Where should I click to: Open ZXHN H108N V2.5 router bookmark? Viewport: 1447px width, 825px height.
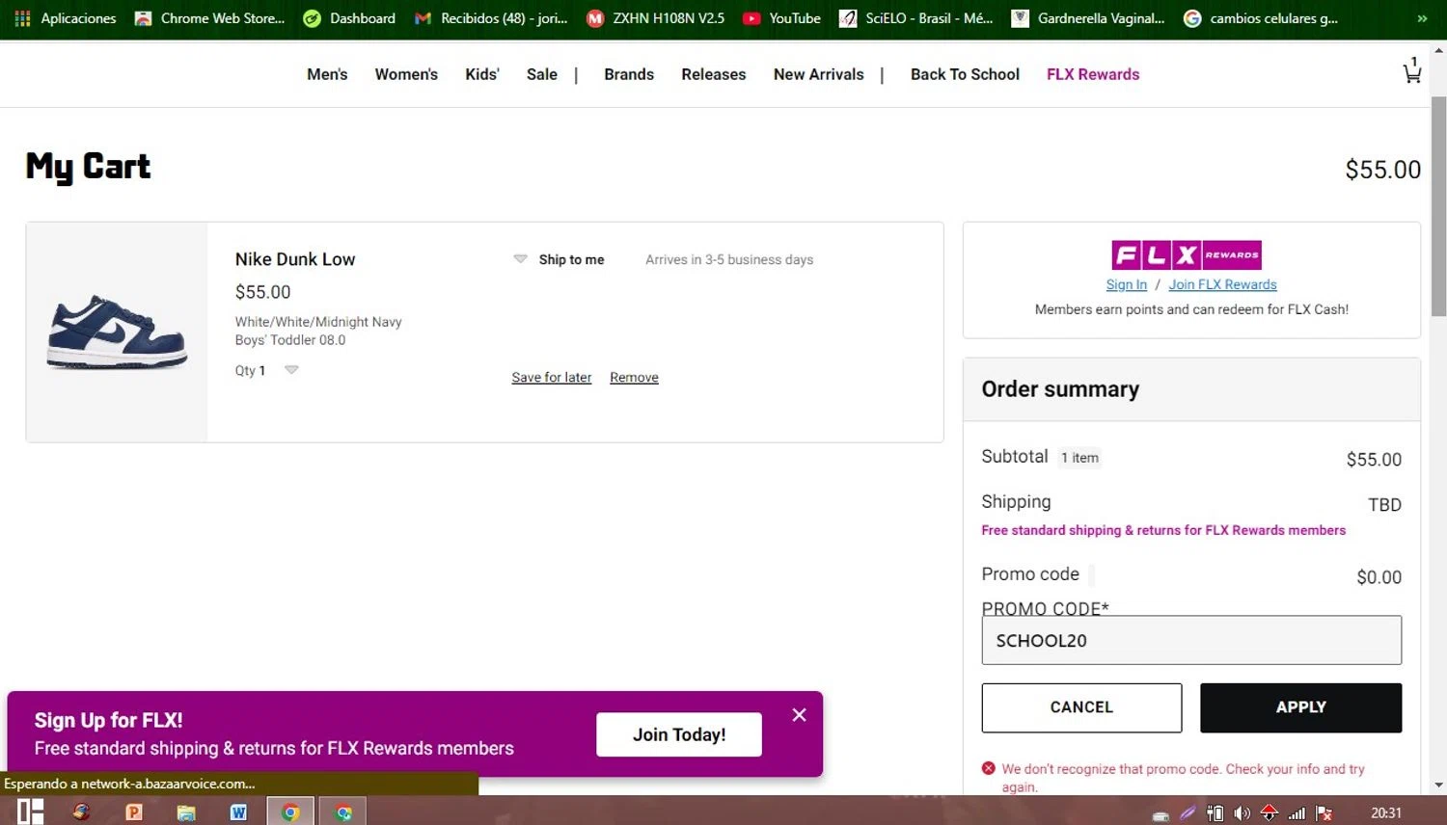pyautogui.click(x=656, y=18)
